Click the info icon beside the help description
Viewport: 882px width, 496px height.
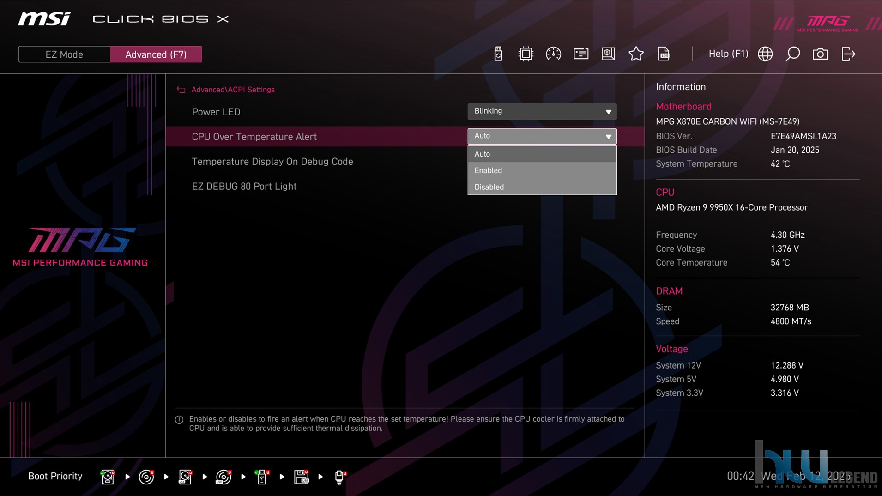pos(179,420)
